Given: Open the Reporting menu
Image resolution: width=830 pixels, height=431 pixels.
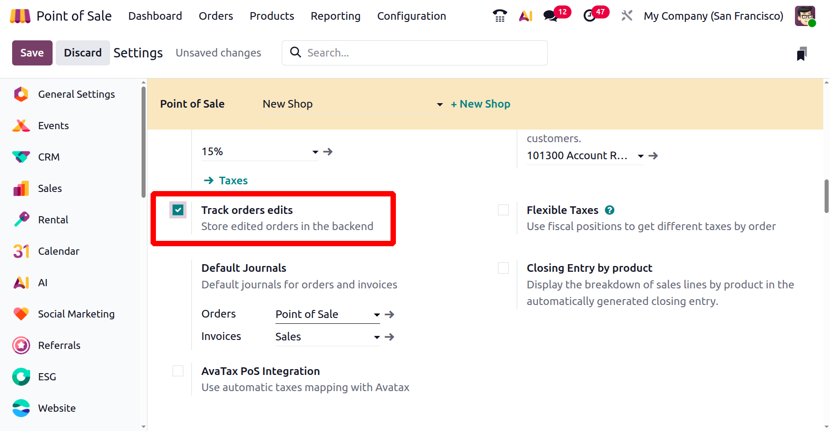Looking at the screenshot, I should tap(335, 16).
